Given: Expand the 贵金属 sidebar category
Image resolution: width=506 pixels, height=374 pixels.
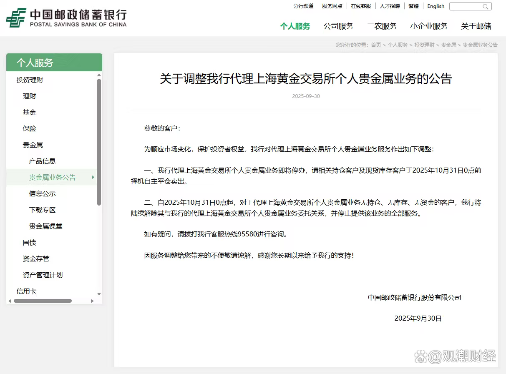Looking at the screenshot, I should [33, 145].
